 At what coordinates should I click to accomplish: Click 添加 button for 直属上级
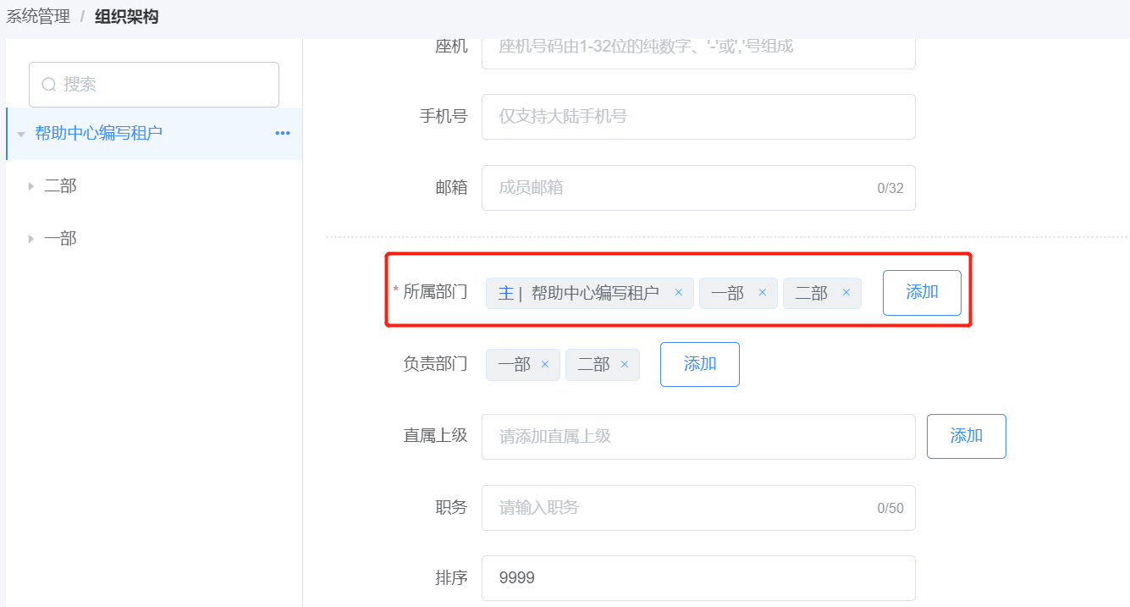click(x=967, y=436)
